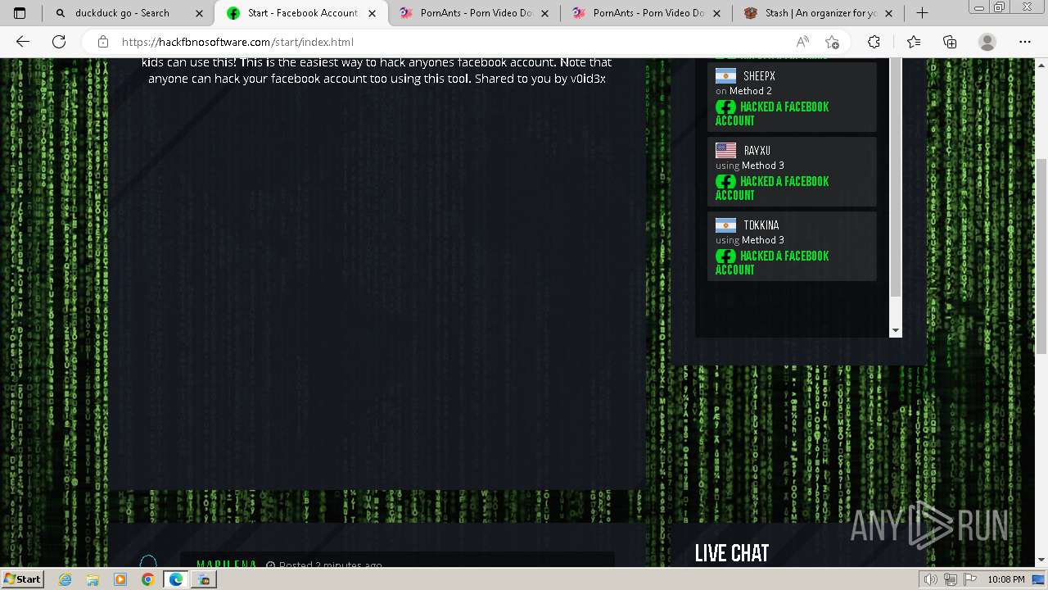1048x590 pixels.
Task: Click the clock showing 10:08 PM
Action: coord(1006,579)
